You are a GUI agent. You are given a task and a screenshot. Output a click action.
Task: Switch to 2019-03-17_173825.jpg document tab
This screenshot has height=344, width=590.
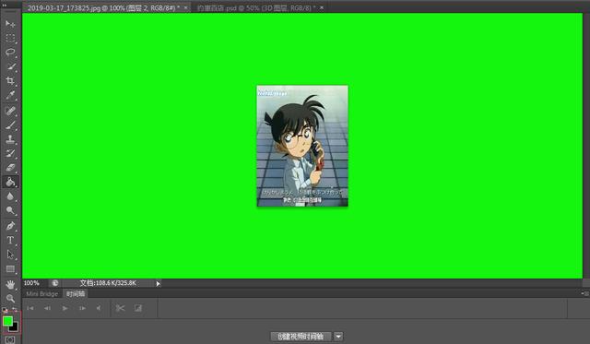(x=103, y=8)
